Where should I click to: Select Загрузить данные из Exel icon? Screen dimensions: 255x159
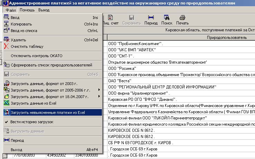pyautogui.click(x=7, y=103)
